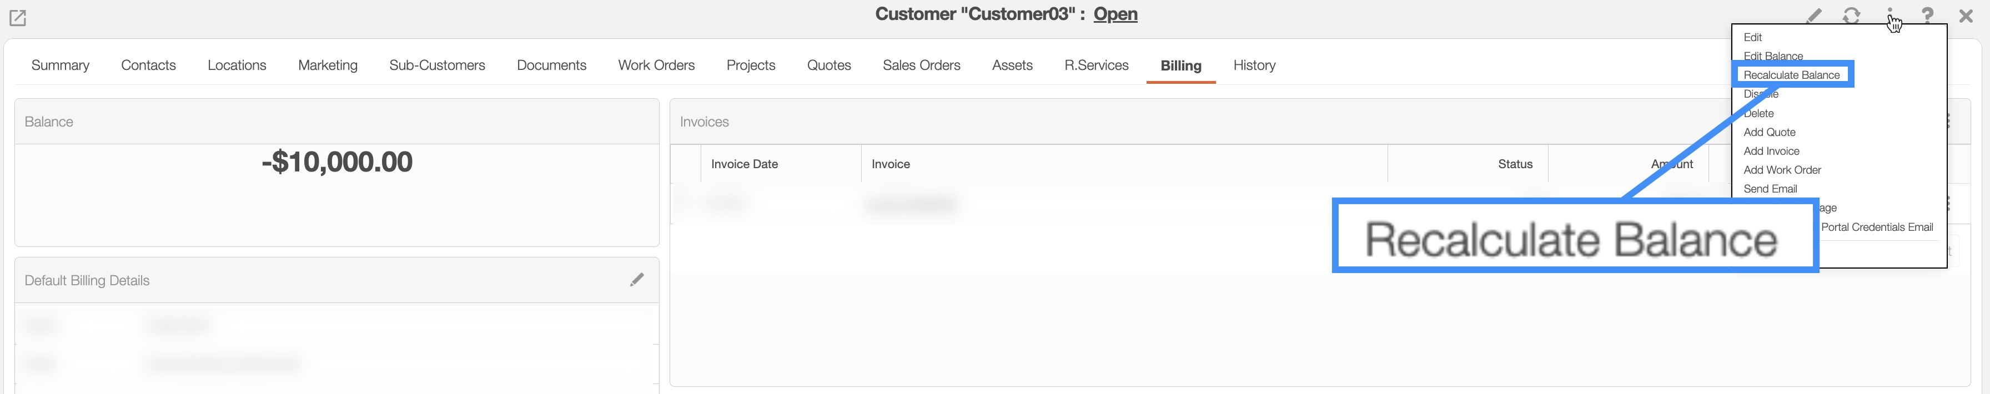Click the question mark help icon

pyautogui.click(x=1927, y=16)
